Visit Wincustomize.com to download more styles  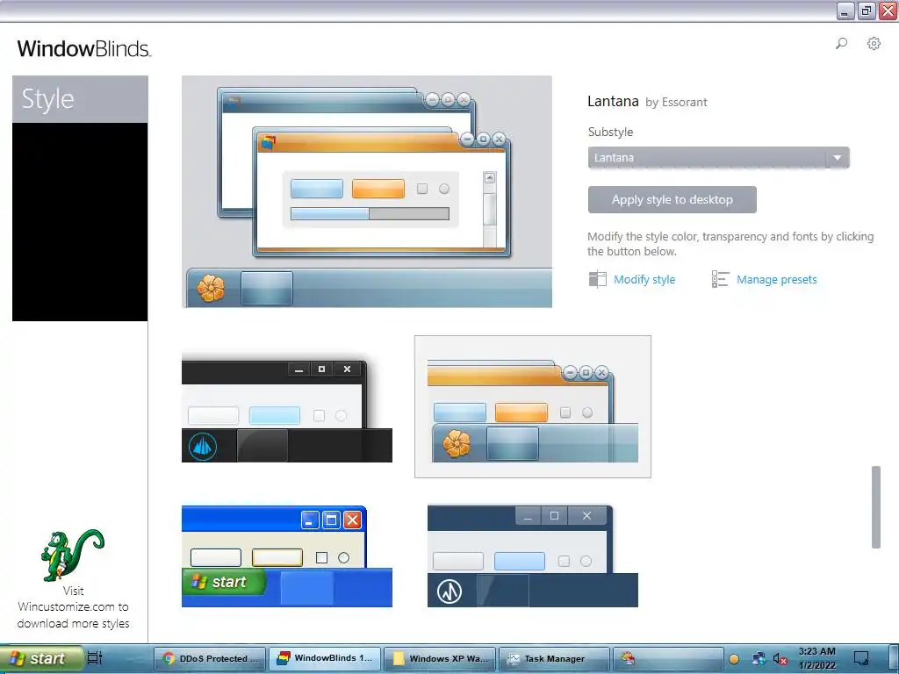(x=73, y=607)
